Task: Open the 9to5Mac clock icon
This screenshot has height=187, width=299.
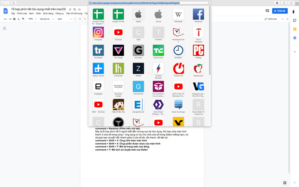Action: [178, 50]
